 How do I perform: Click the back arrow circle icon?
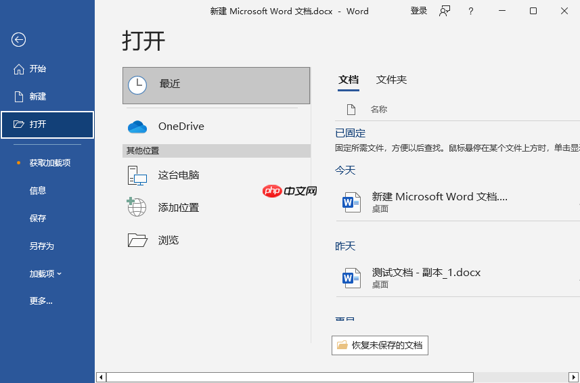click(x=18, y=39)
